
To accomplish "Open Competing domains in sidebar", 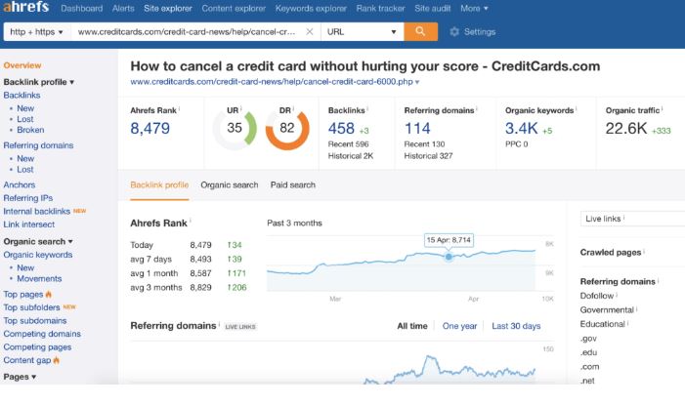I will (x=42, y=334).
